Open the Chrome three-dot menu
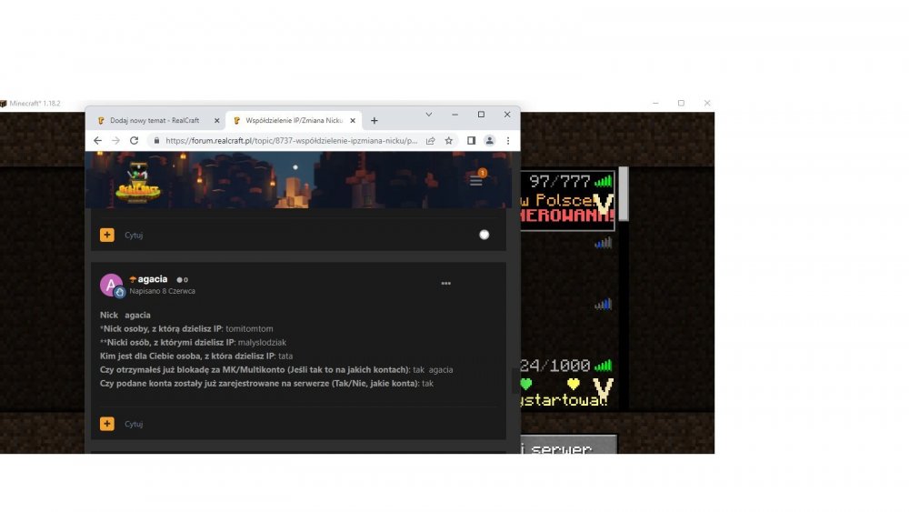The width and height of the screenshot is (909, 512). click(x=507, y=141)
